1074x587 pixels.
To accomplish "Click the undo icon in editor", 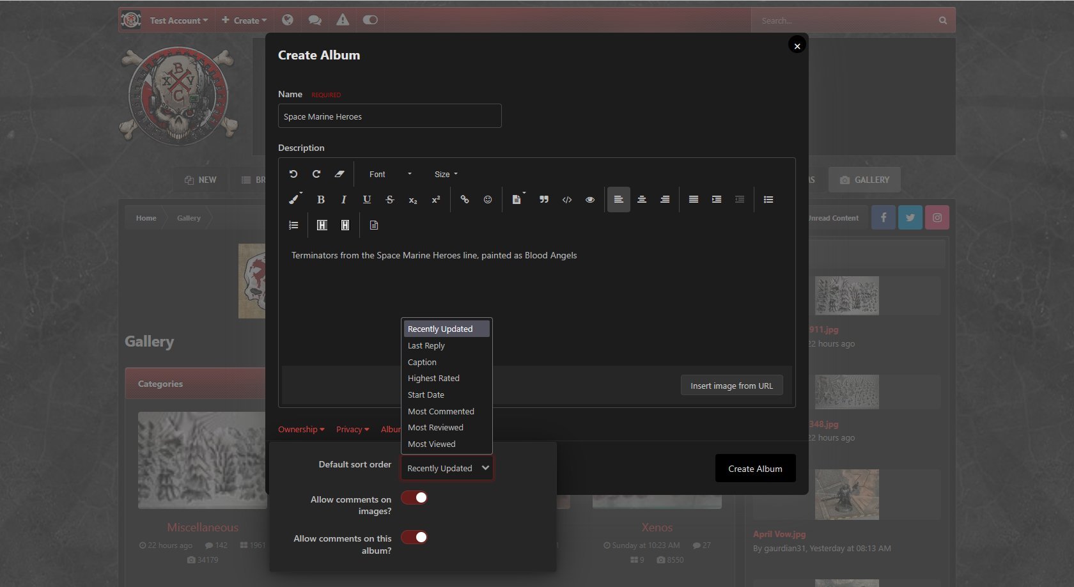I will (293, 174).
